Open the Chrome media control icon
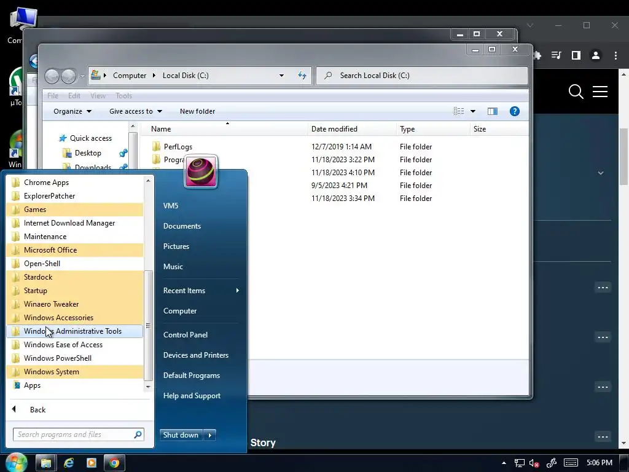Screen dimensions: 629x472 pyautogui.click(x=556, y=55)
